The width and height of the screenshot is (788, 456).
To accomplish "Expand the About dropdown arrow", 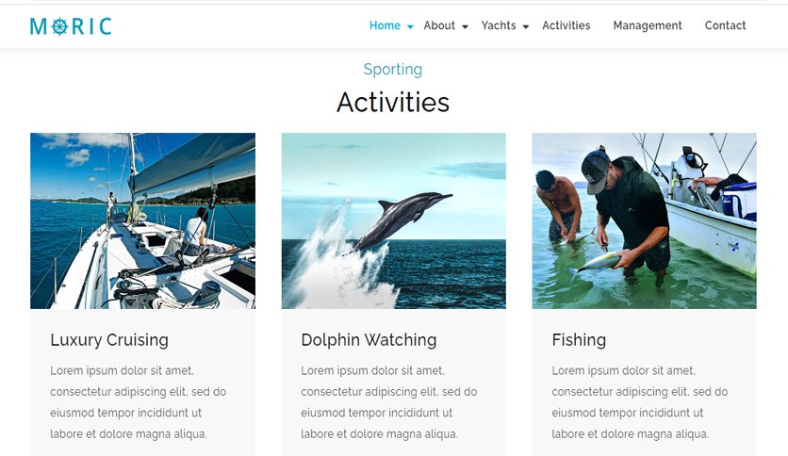I will [x=465, y=26].
